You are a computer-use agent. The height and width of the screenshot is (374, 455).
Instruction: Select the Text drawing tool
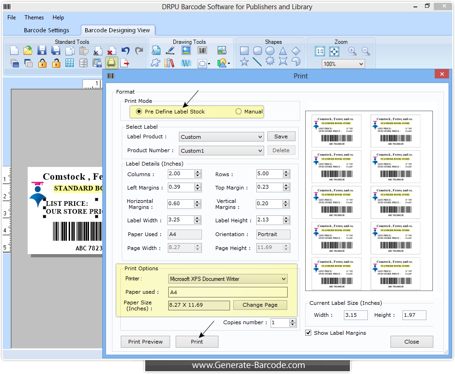coord(156,50)
